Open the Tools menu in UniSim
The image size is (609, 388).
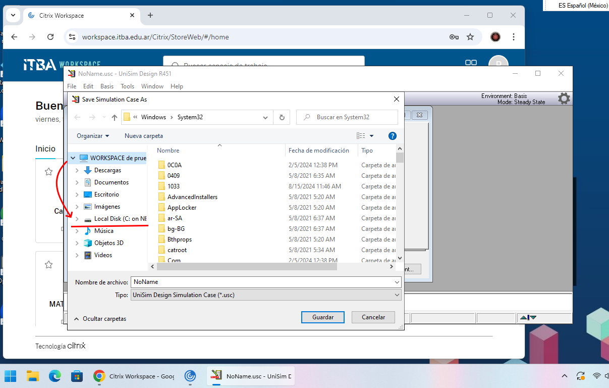[127, 86]
